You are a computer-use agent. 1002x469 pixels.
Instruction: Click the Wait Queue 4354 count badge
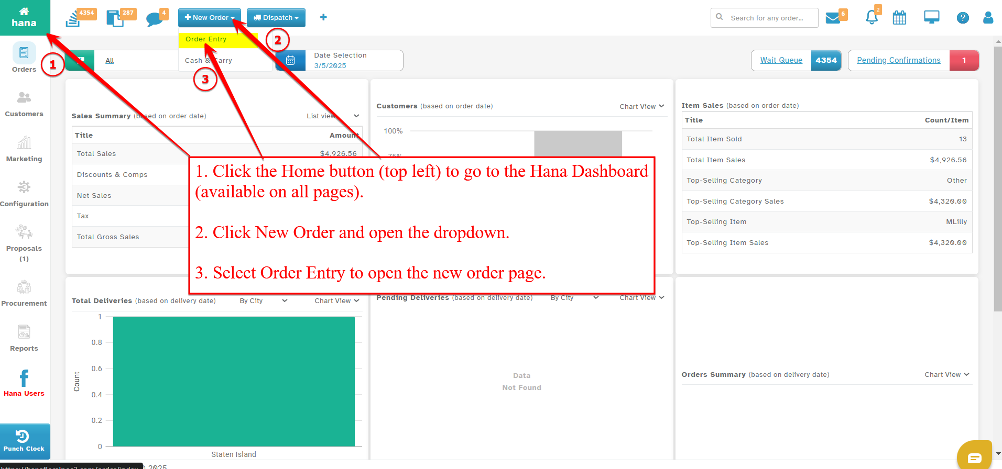point(826,60)
